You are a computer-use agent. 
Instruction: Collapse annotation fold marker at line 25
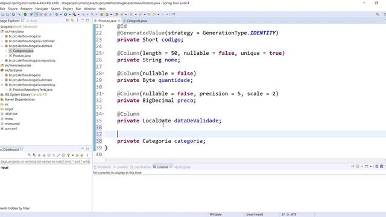(x=103, y=53)
